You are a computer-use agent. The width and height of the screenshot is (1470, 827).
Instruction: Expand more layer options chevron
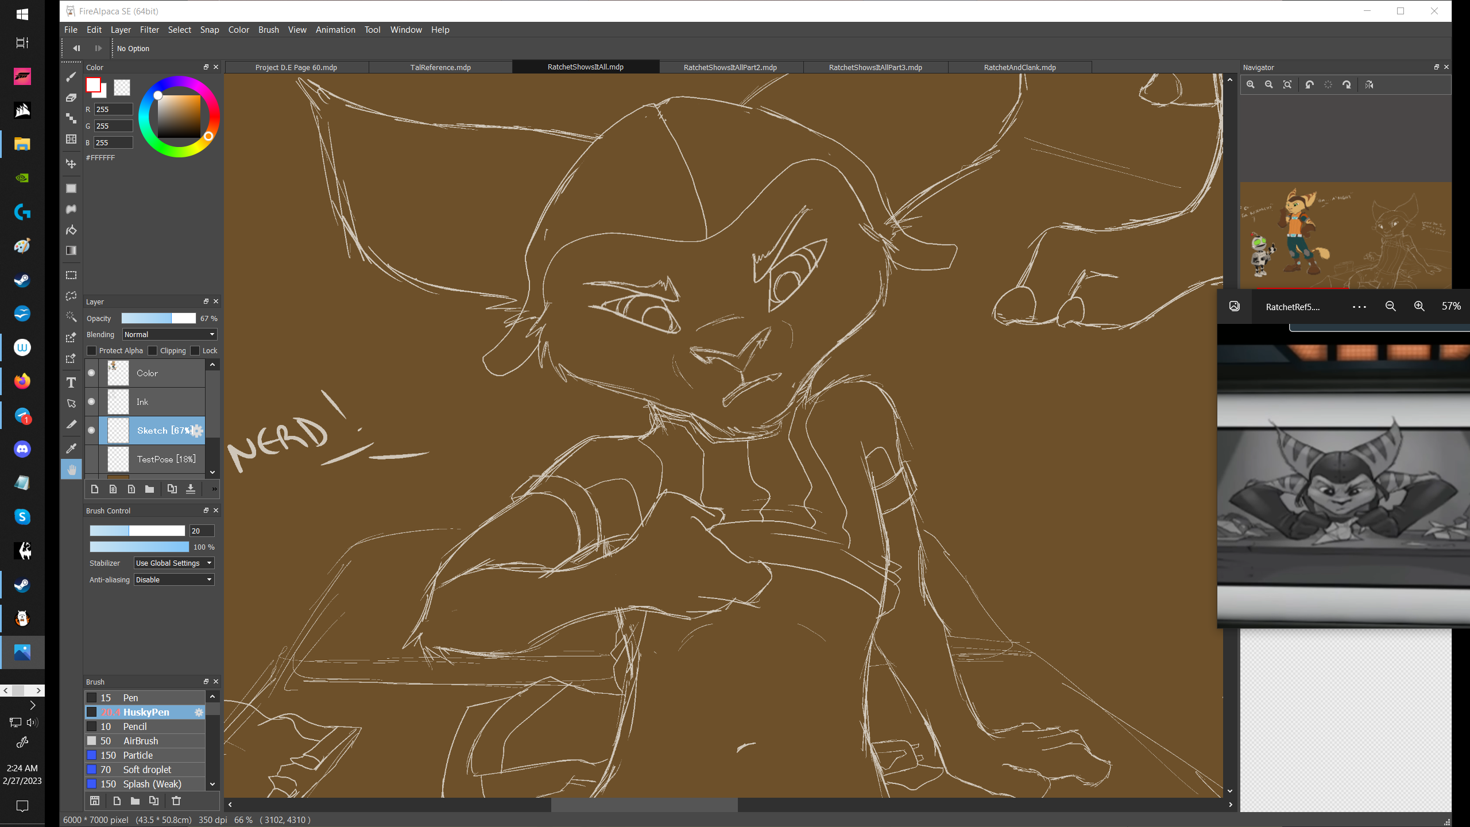click(x=214, y=489)
